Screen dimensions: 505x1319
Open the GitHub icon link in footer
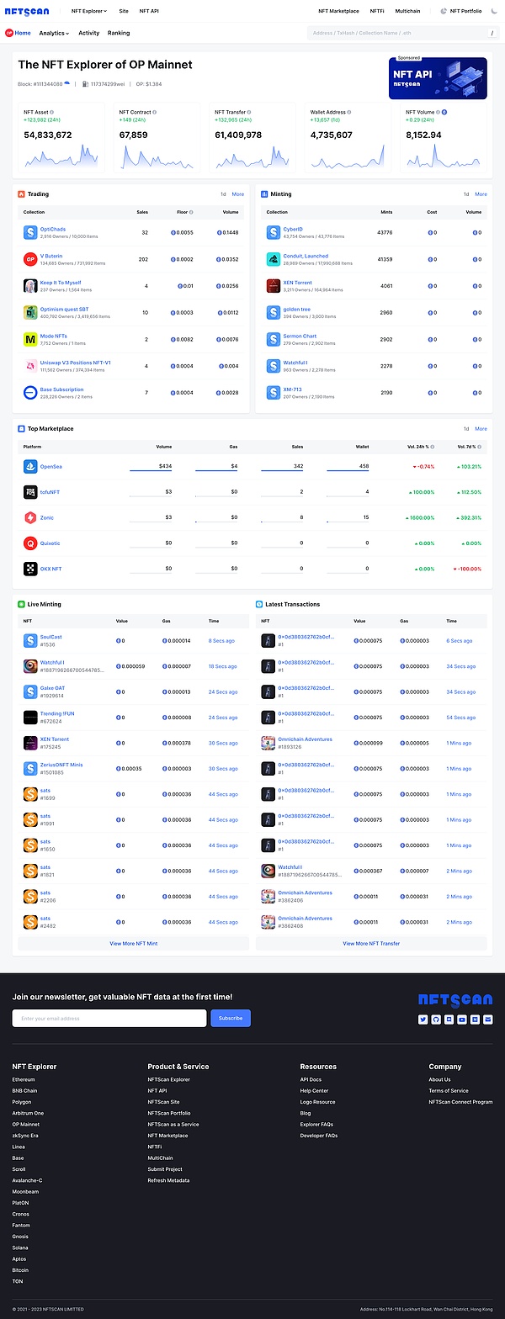pyautogui.click(x=436, y=1020)
